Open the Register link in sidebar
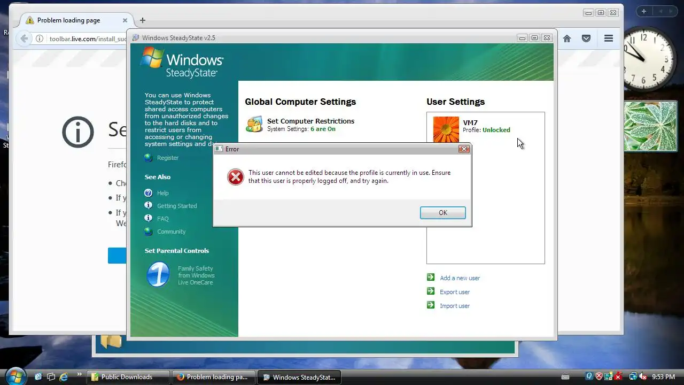684x385 pixels. pos(168,158)
